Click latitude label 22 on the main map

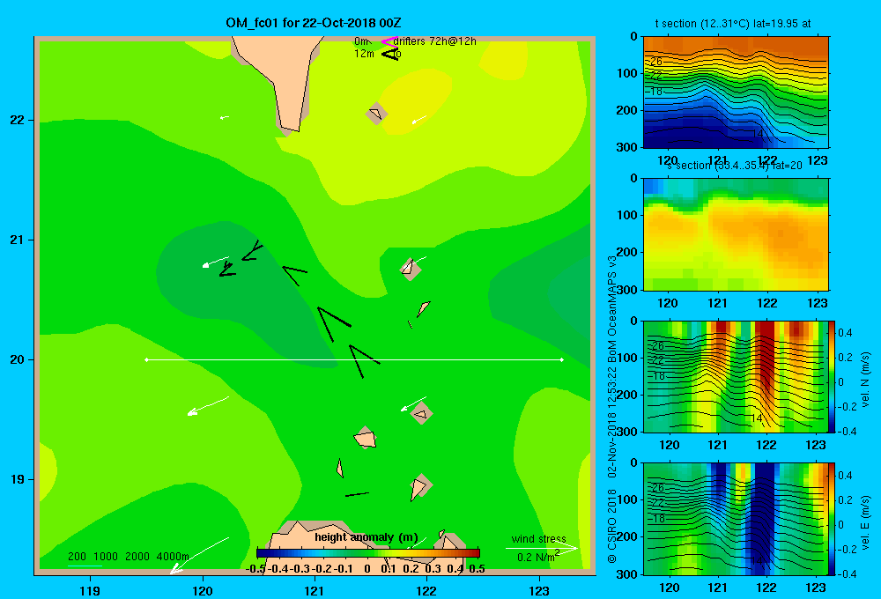(18, 120)
